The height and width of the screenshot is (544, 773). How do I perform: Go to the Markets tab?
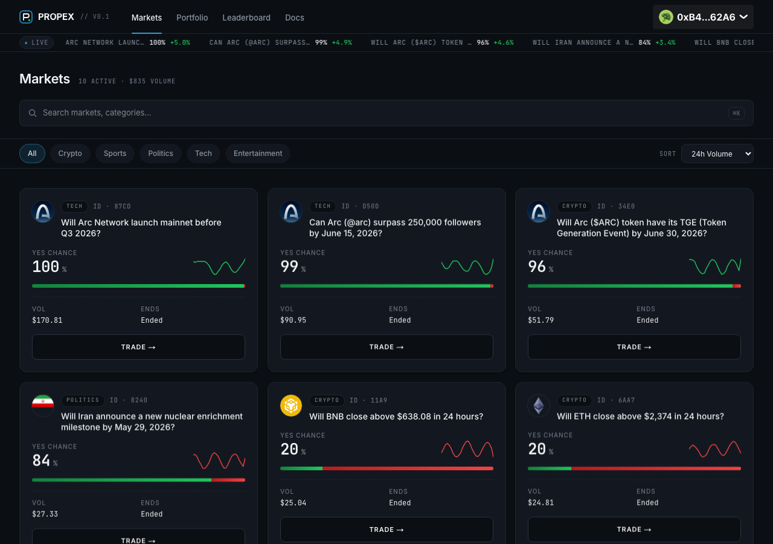[x=147, y=18]
